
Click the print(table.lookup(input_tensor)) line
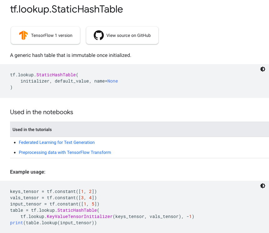pos(53,223)
